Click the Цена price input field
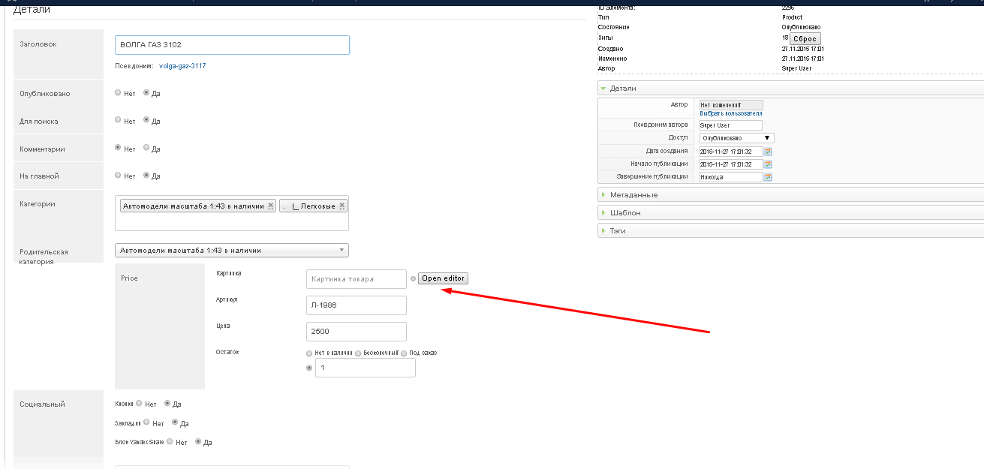Image resolution: width=984 pixels, height=469 pixels. point(357,332)
